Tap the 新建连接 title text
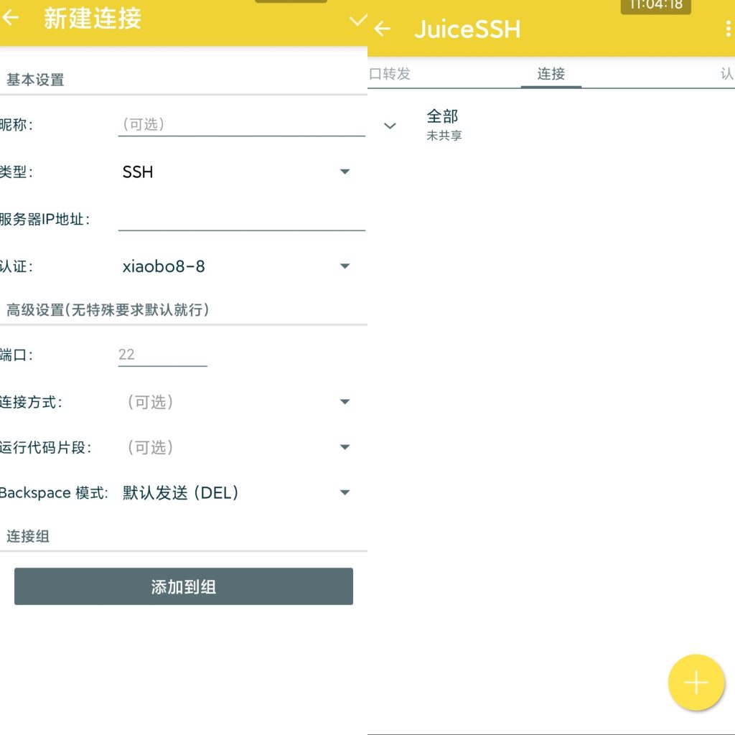The width and height of the screenshot is (735, 735). point(93,19)
